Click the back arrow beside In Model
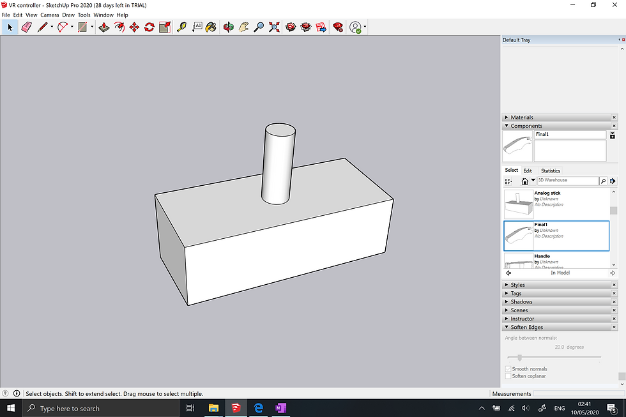Screen dimensions: 626x417 click(508, 273)
